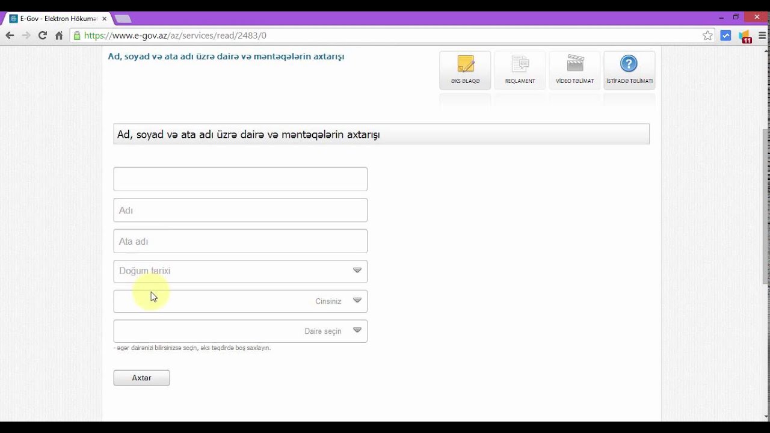Click the green padlock security icon
This screenshot has height=433, width=770.
(76, 35)
